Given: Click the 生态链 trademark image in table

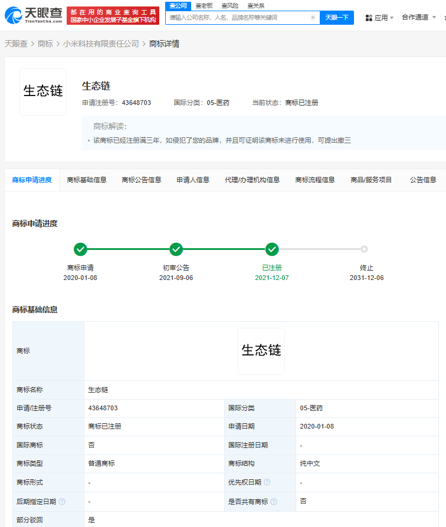Looking at the screenshot, I should (x=261, y=351).
